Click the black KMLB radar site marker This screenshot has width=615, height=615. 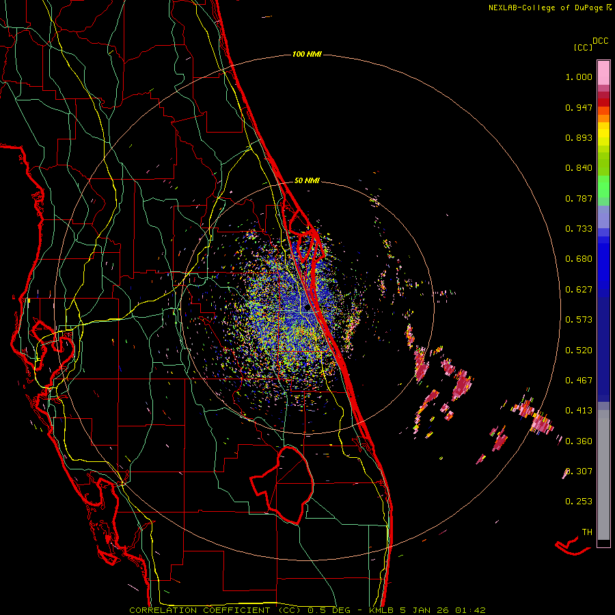point(307,308)
